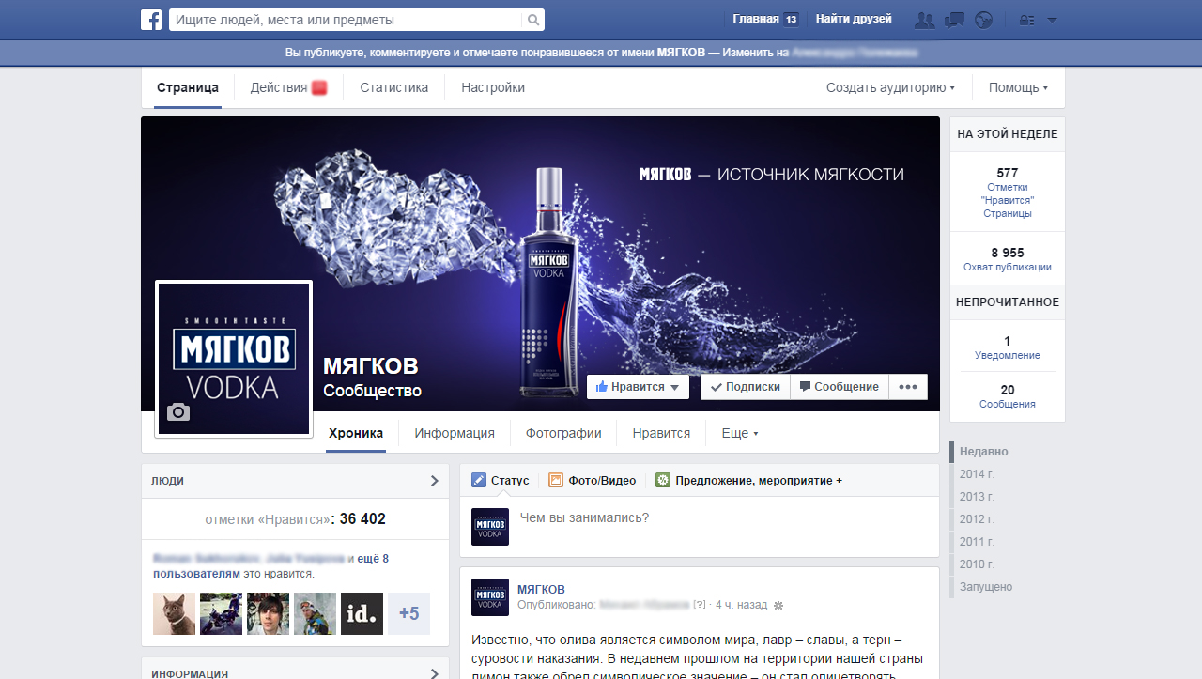
Task: Open the Статистика tab
Action: coord(394,87)
